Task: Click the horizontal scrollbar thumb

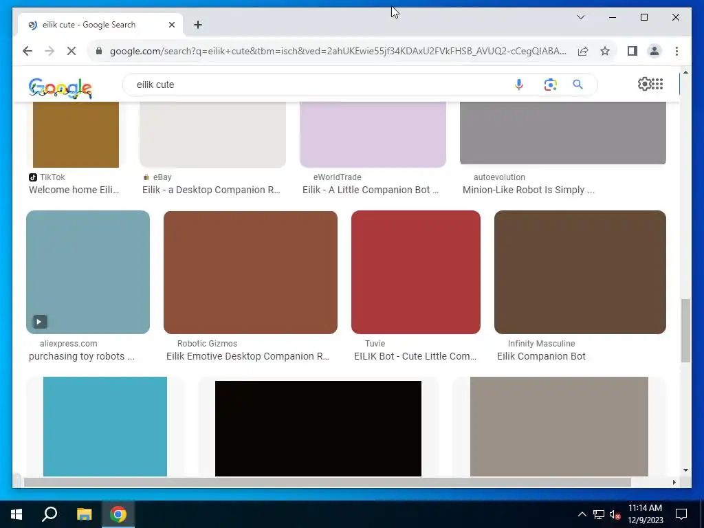Action: 327,482
